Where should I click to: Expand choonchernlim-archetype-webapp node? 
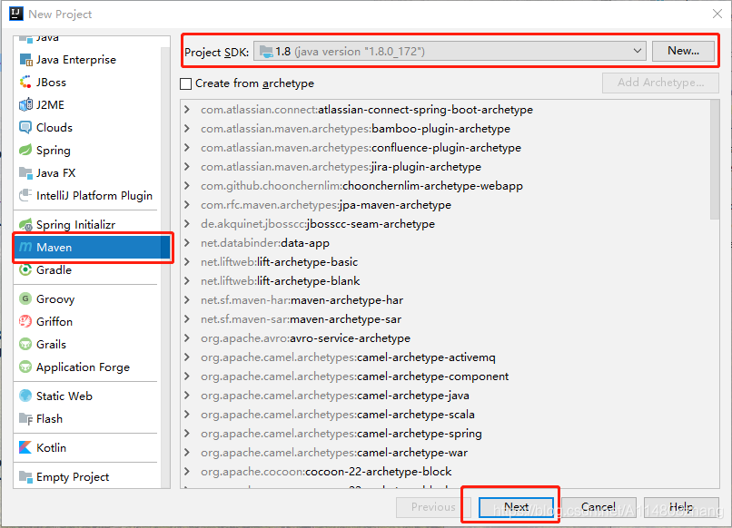[x=187, y=186]
